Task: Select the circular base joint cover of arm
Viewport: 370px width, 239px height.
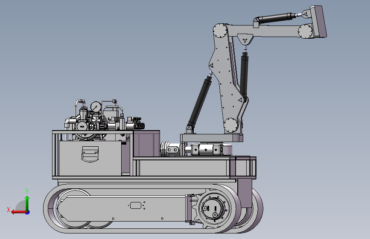Action: (x=231, y=125)
